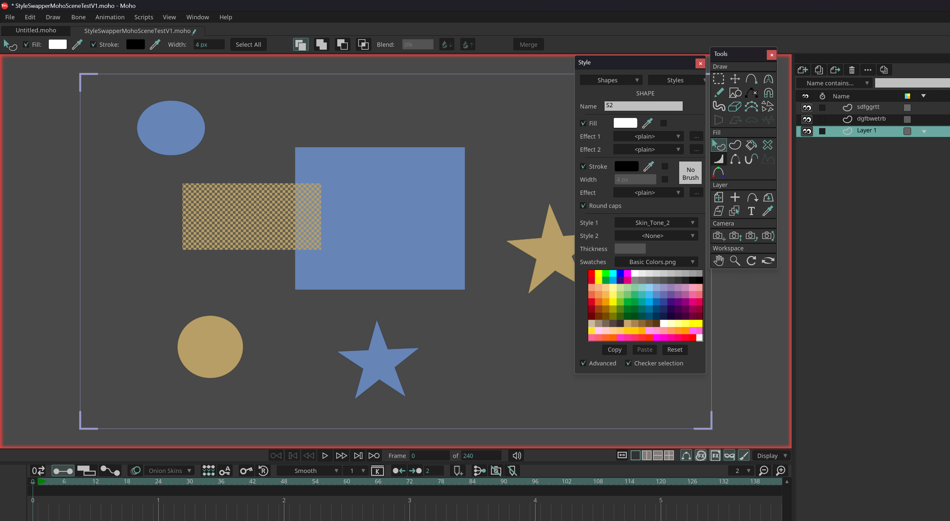Toggle the Checker selection checkbox
The height and width of the screenshot is (521, 950).
[628, 363]
